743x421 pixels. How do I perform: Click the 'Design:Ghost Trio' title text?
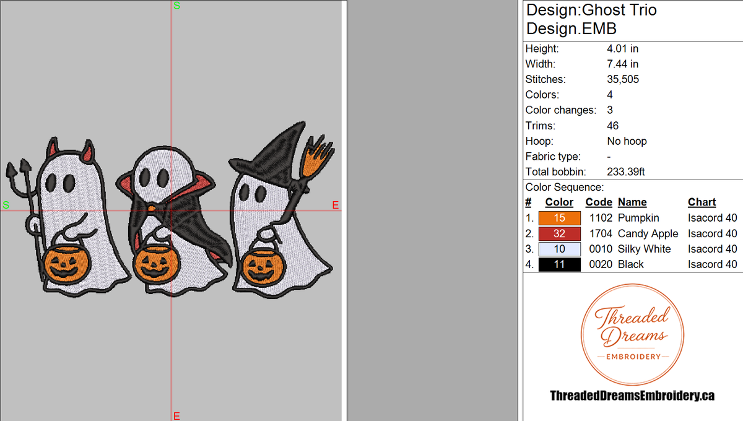591,11
